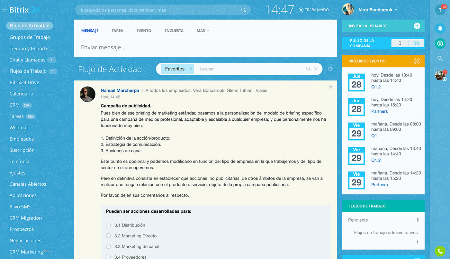Open the ENCUESTA tab
The height and width of the screenshot is (259, 450).
pyautogui.click(x=174, y=31)
